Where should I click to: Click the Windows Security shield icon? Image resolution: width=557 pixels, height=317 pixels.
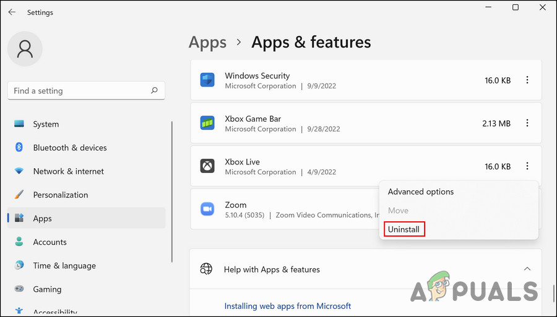coord(207,80)
